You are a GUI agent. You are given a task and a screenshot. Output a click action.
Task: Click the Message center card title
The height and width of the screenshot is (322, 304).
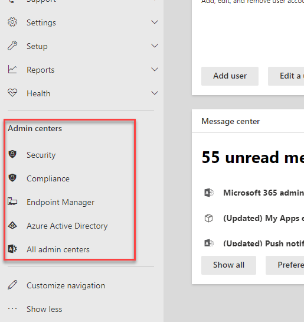tap(231, 121)
